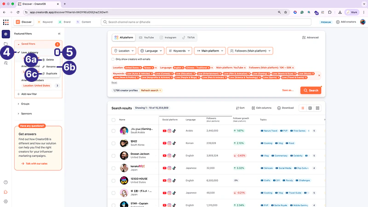The width and height of the screenshot is (368, 207).
Task: Switch to the Keyword tab
Action: pos(45,22)
